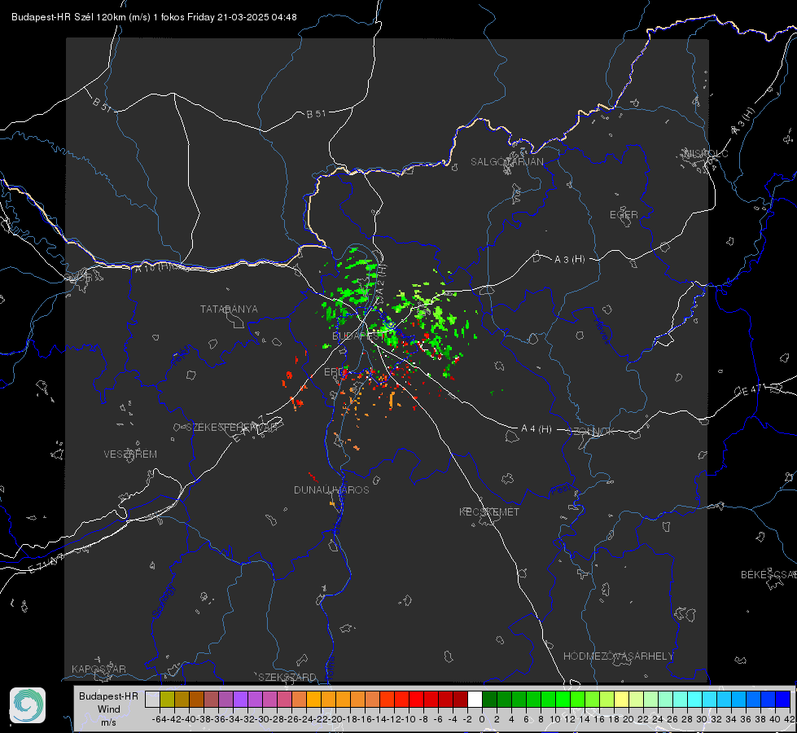Viewport: 797px width, 733px height.
Task: Click the TATABÁNYA city label
Action: pyautogui.click(x=229, y=309)
